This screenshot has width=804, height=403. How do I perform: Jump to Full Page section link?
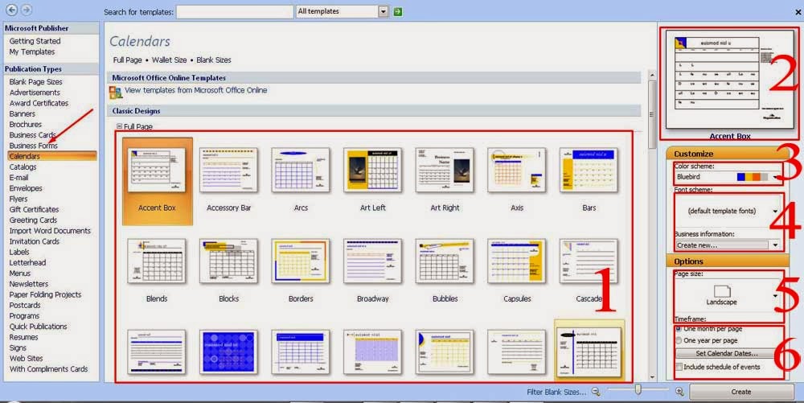(128, 60)
